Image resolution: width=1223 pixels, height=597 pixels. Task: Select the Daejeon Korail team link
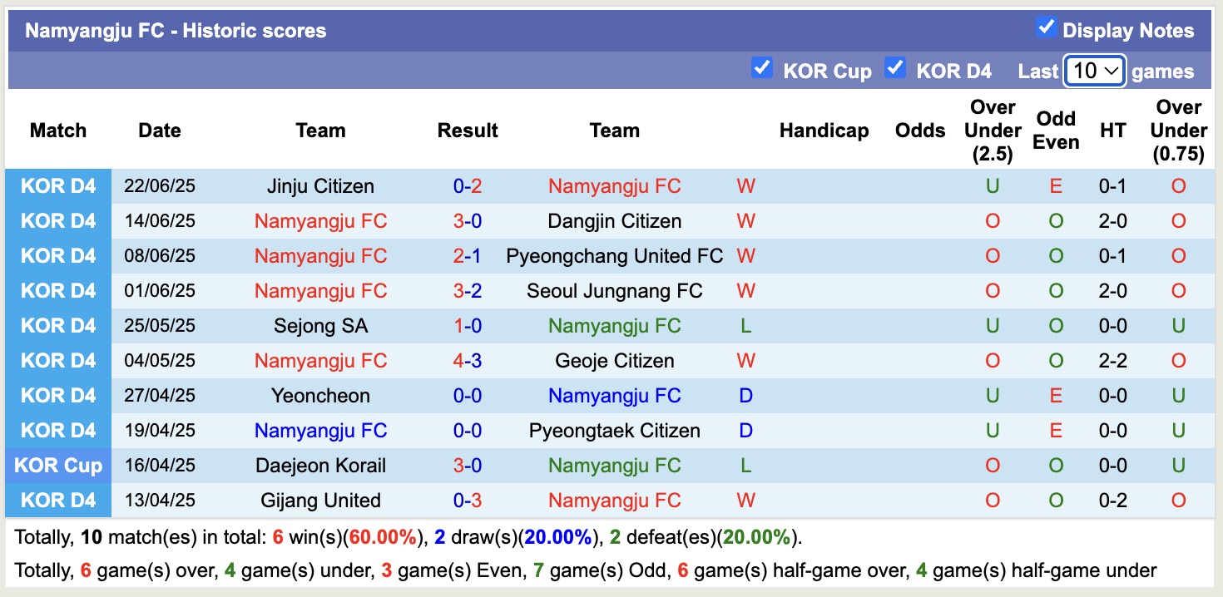pyautogui.click(x=320, y=466)
